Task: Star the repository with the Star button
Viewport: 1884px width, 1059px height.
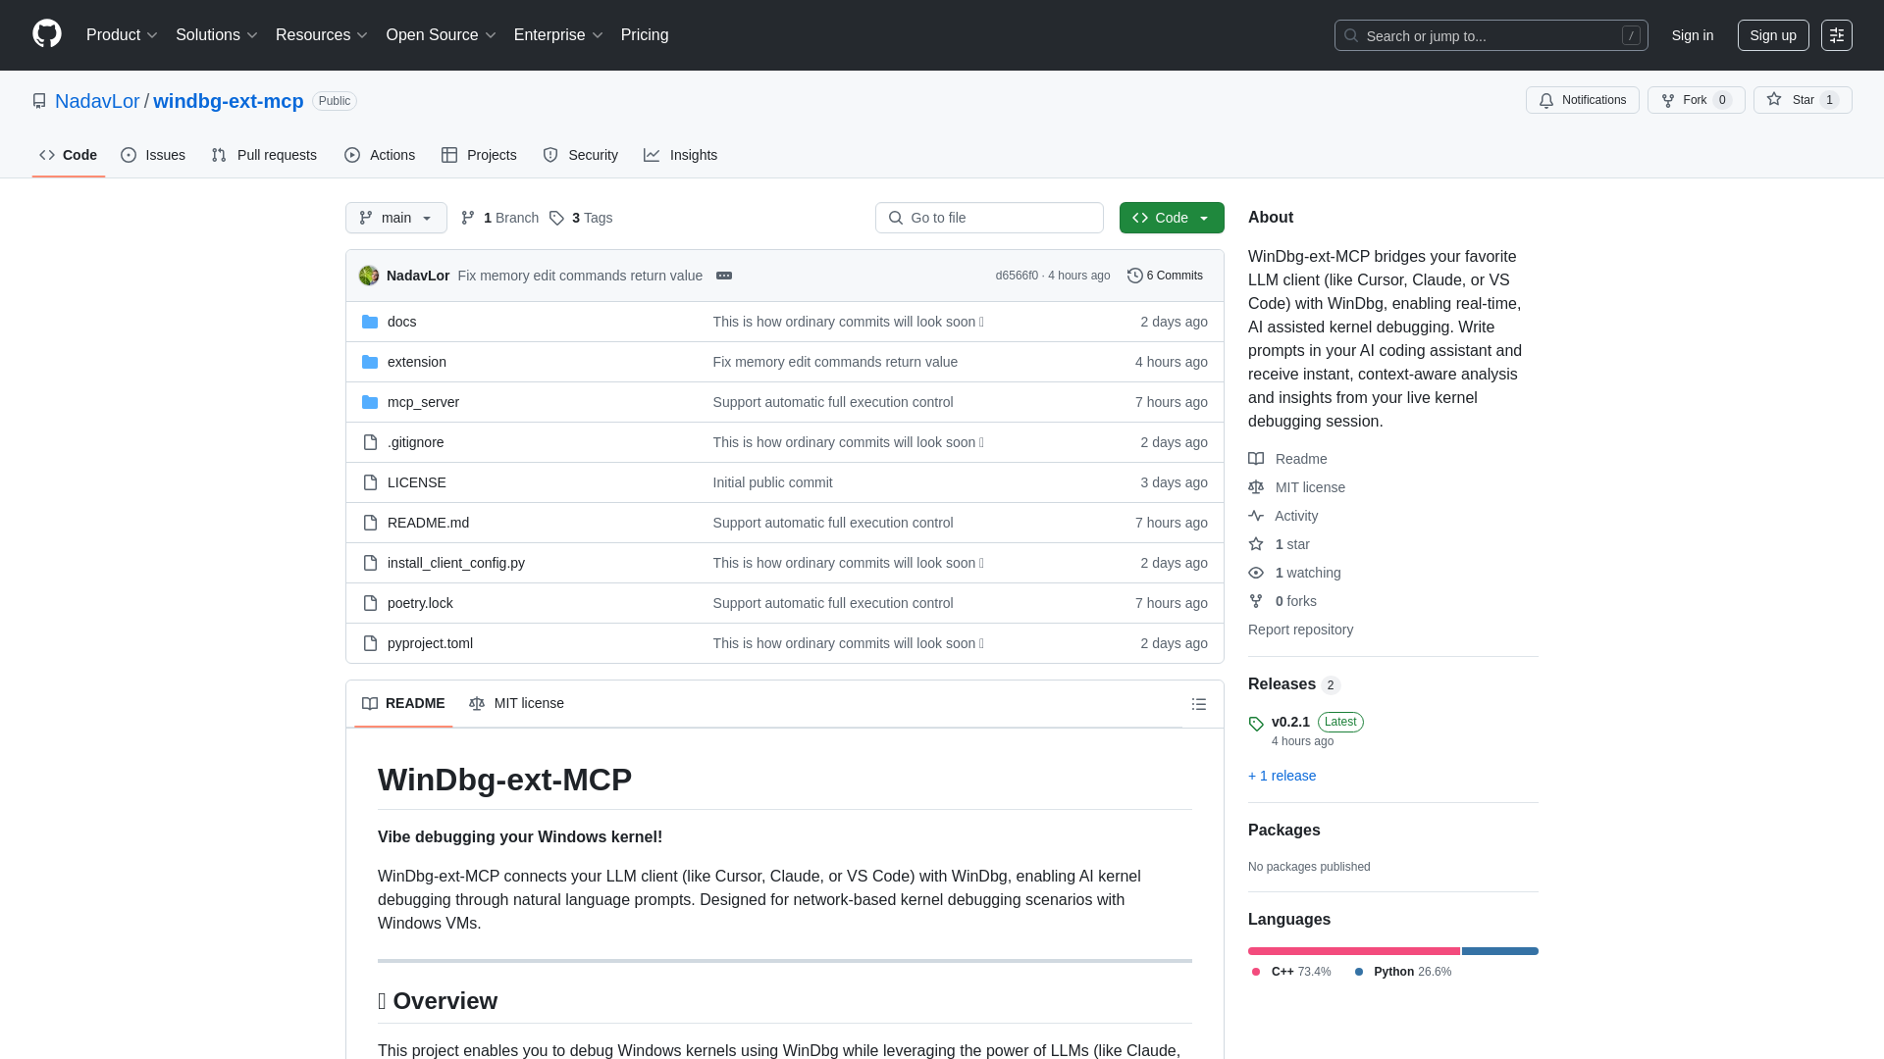Action: pos(1803,100)
